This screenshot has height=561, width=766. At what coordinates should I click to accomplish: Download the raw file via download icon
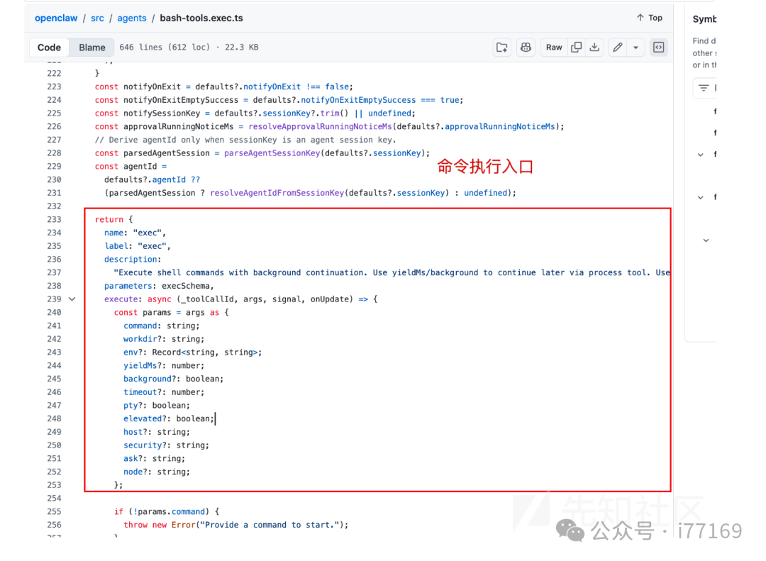(x=594, y=47)
